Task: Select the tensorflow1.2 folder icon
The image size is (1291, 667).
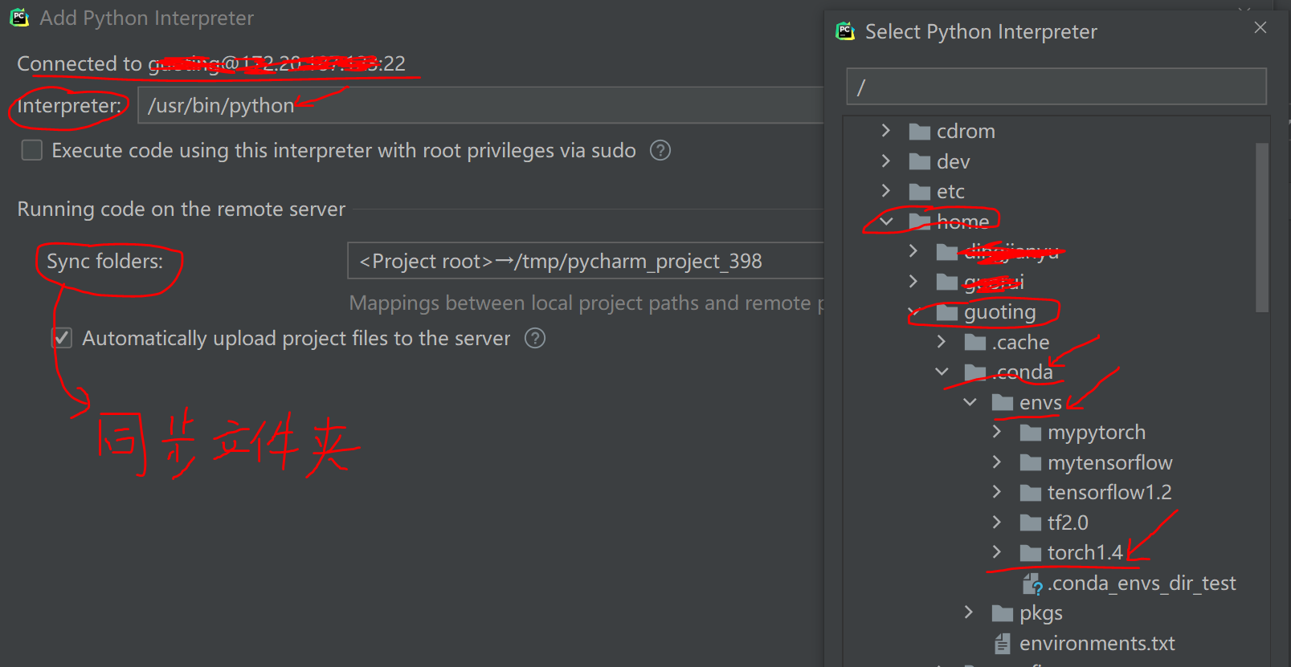Action: pos(1031,493)
